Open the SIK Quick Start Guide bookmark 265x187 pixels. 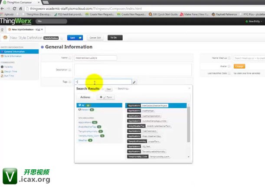[163, 15]
